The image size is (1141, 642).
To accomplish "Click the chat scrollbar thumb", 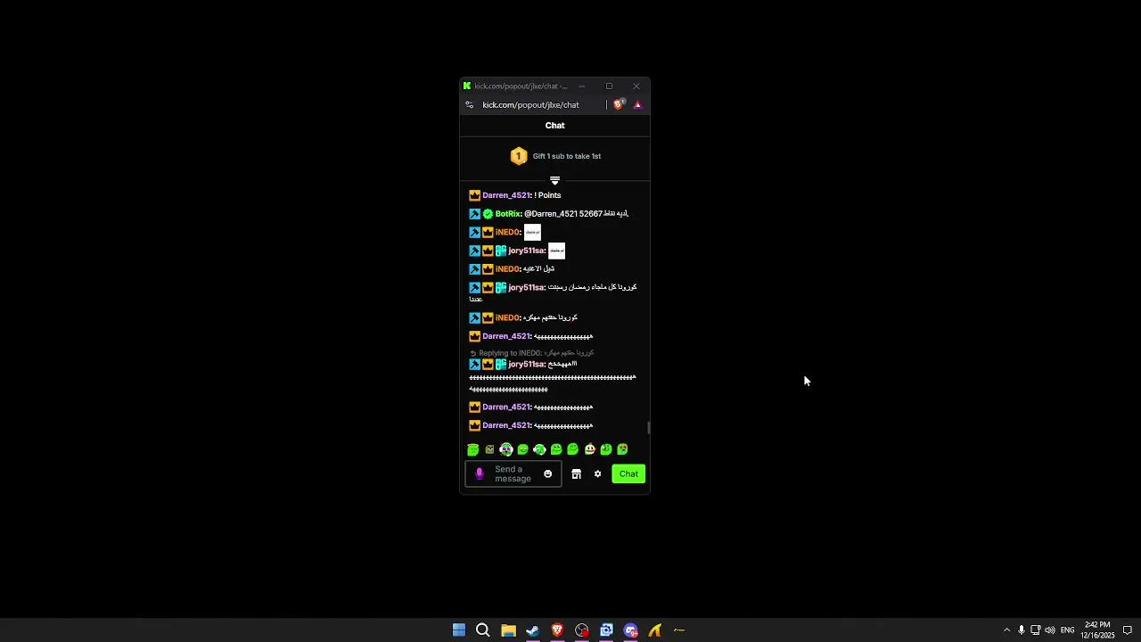I will (649, 428).
